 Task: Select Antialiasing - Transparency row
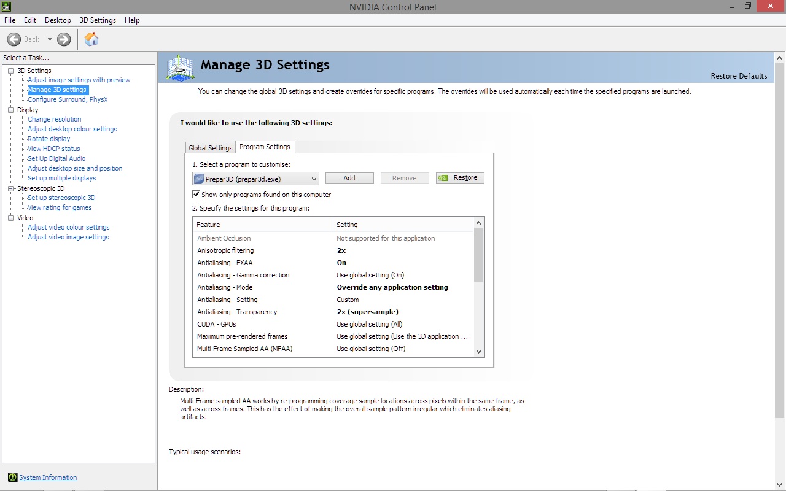pos(333,312)
